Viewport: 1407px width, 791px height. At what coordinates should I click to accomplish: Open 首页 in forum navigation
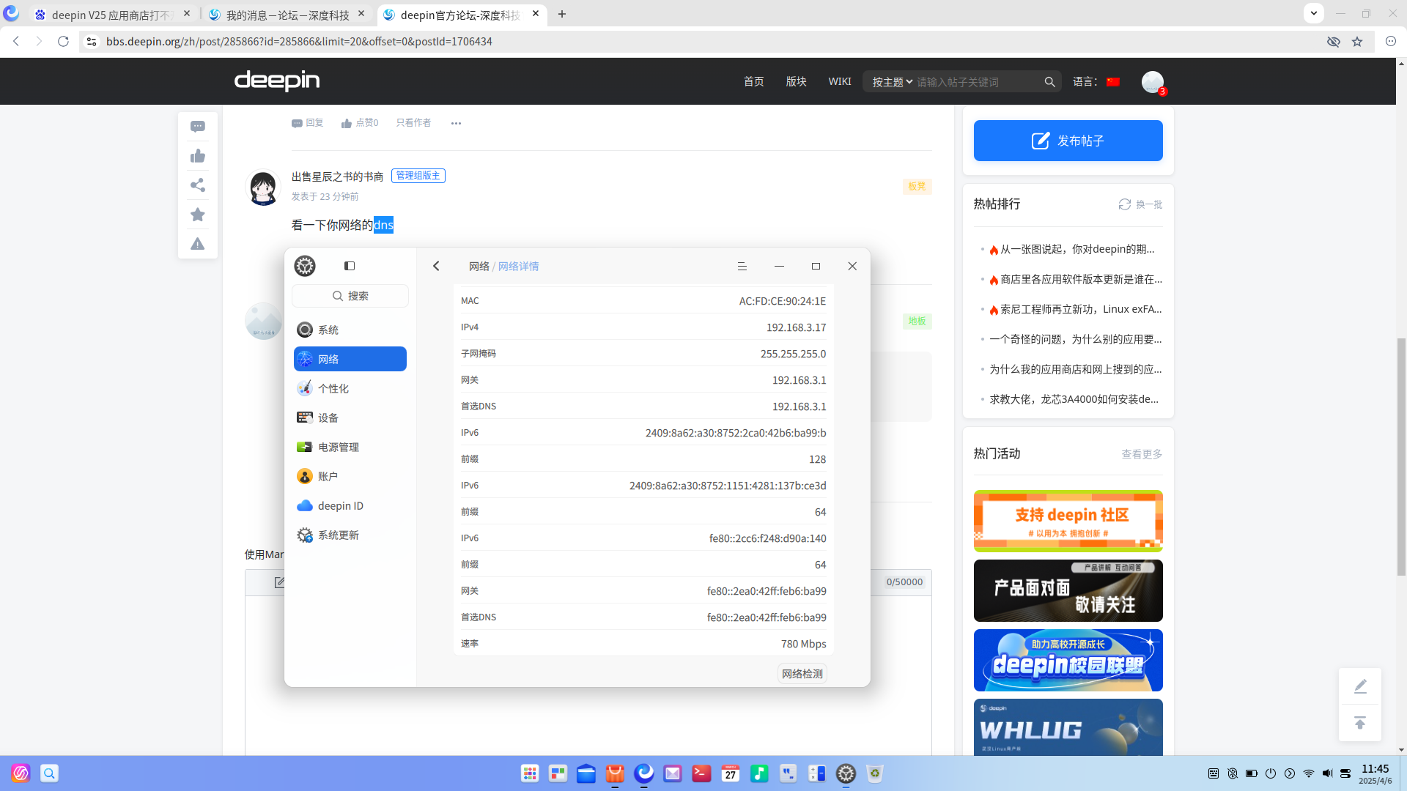pos(754,81)
